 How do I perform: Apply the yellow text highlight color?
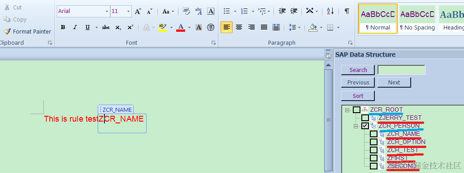pyautogui.click(x=163, y=27)
